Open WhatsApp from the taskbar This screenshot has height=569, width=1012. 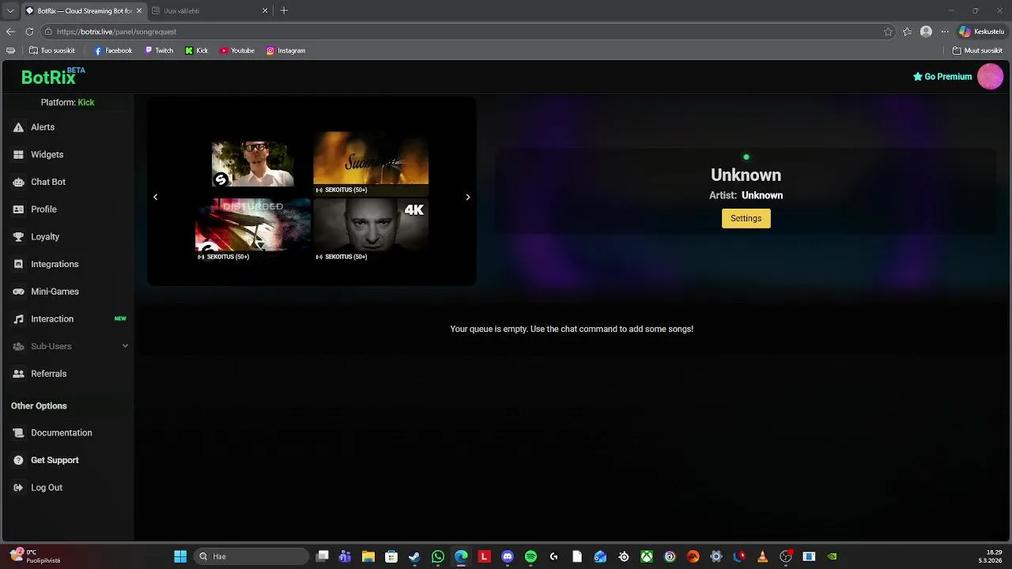coord(438,556)
